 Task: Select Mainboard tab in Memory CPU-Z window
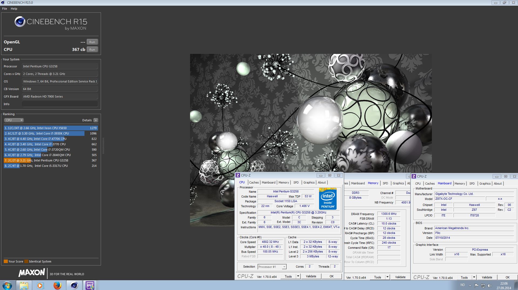tap(358, 183)
